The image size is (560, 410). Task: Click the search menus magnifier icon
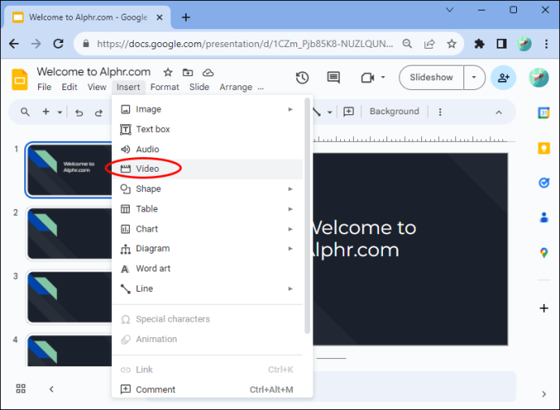25,112
